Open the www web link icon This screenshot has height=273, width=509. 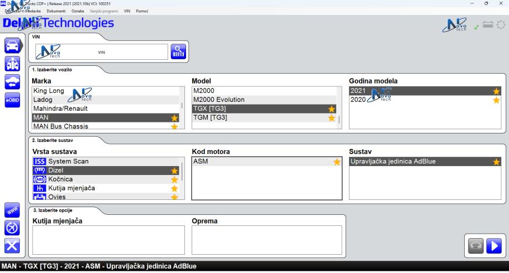click(x=12, y=210)
